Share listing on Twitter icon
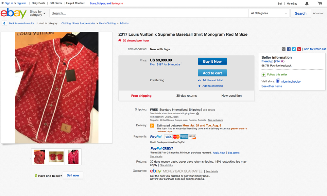 [x=294, y=49]
